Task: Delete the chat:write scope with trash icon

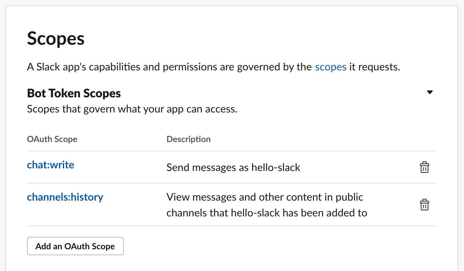Action: (x=425, y=167)
